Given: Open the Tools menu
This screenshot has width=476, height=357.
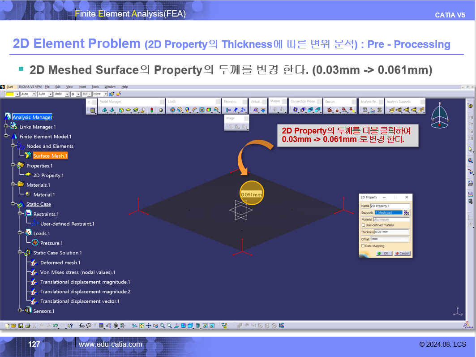Looking at the screenshot, I should (95, 86).
